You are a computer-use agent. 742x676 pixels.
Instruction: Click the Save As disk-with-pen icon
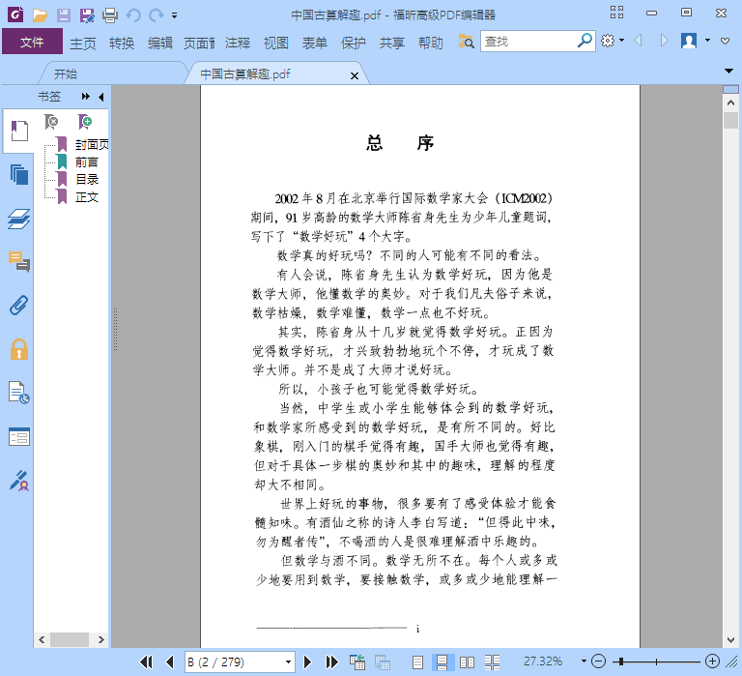(87, 15)
